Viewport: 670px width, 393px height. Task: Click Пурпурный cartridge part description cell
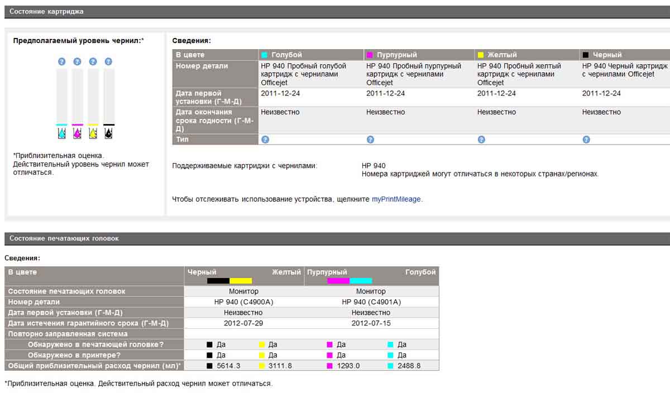pos(419,74)
